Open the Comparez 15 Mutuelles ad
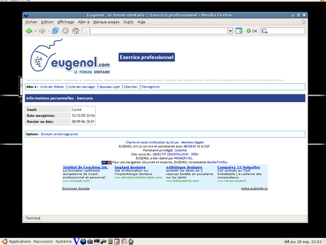Image resolution: width=326 pixels, height=245 pixels. click(239, 167)
